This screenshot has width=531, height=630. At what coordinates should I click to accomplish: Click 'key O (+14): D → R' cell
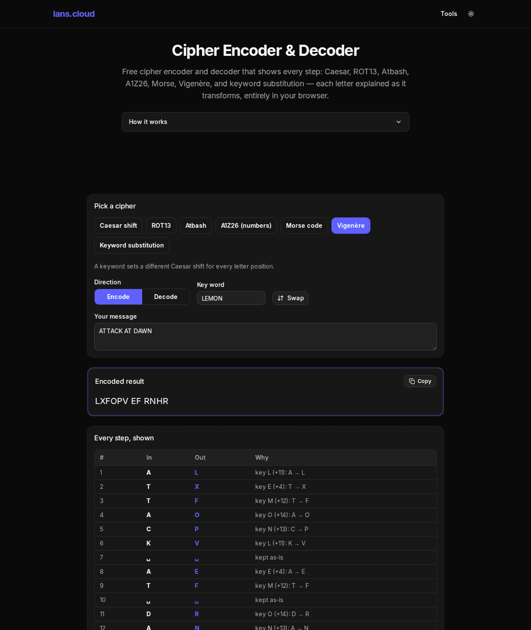click(x=282, y=614)
